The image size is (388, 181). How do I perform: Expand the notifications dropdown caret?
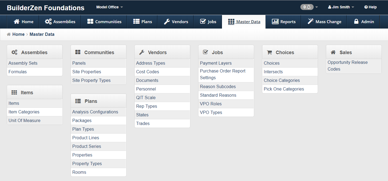point(317,7)
